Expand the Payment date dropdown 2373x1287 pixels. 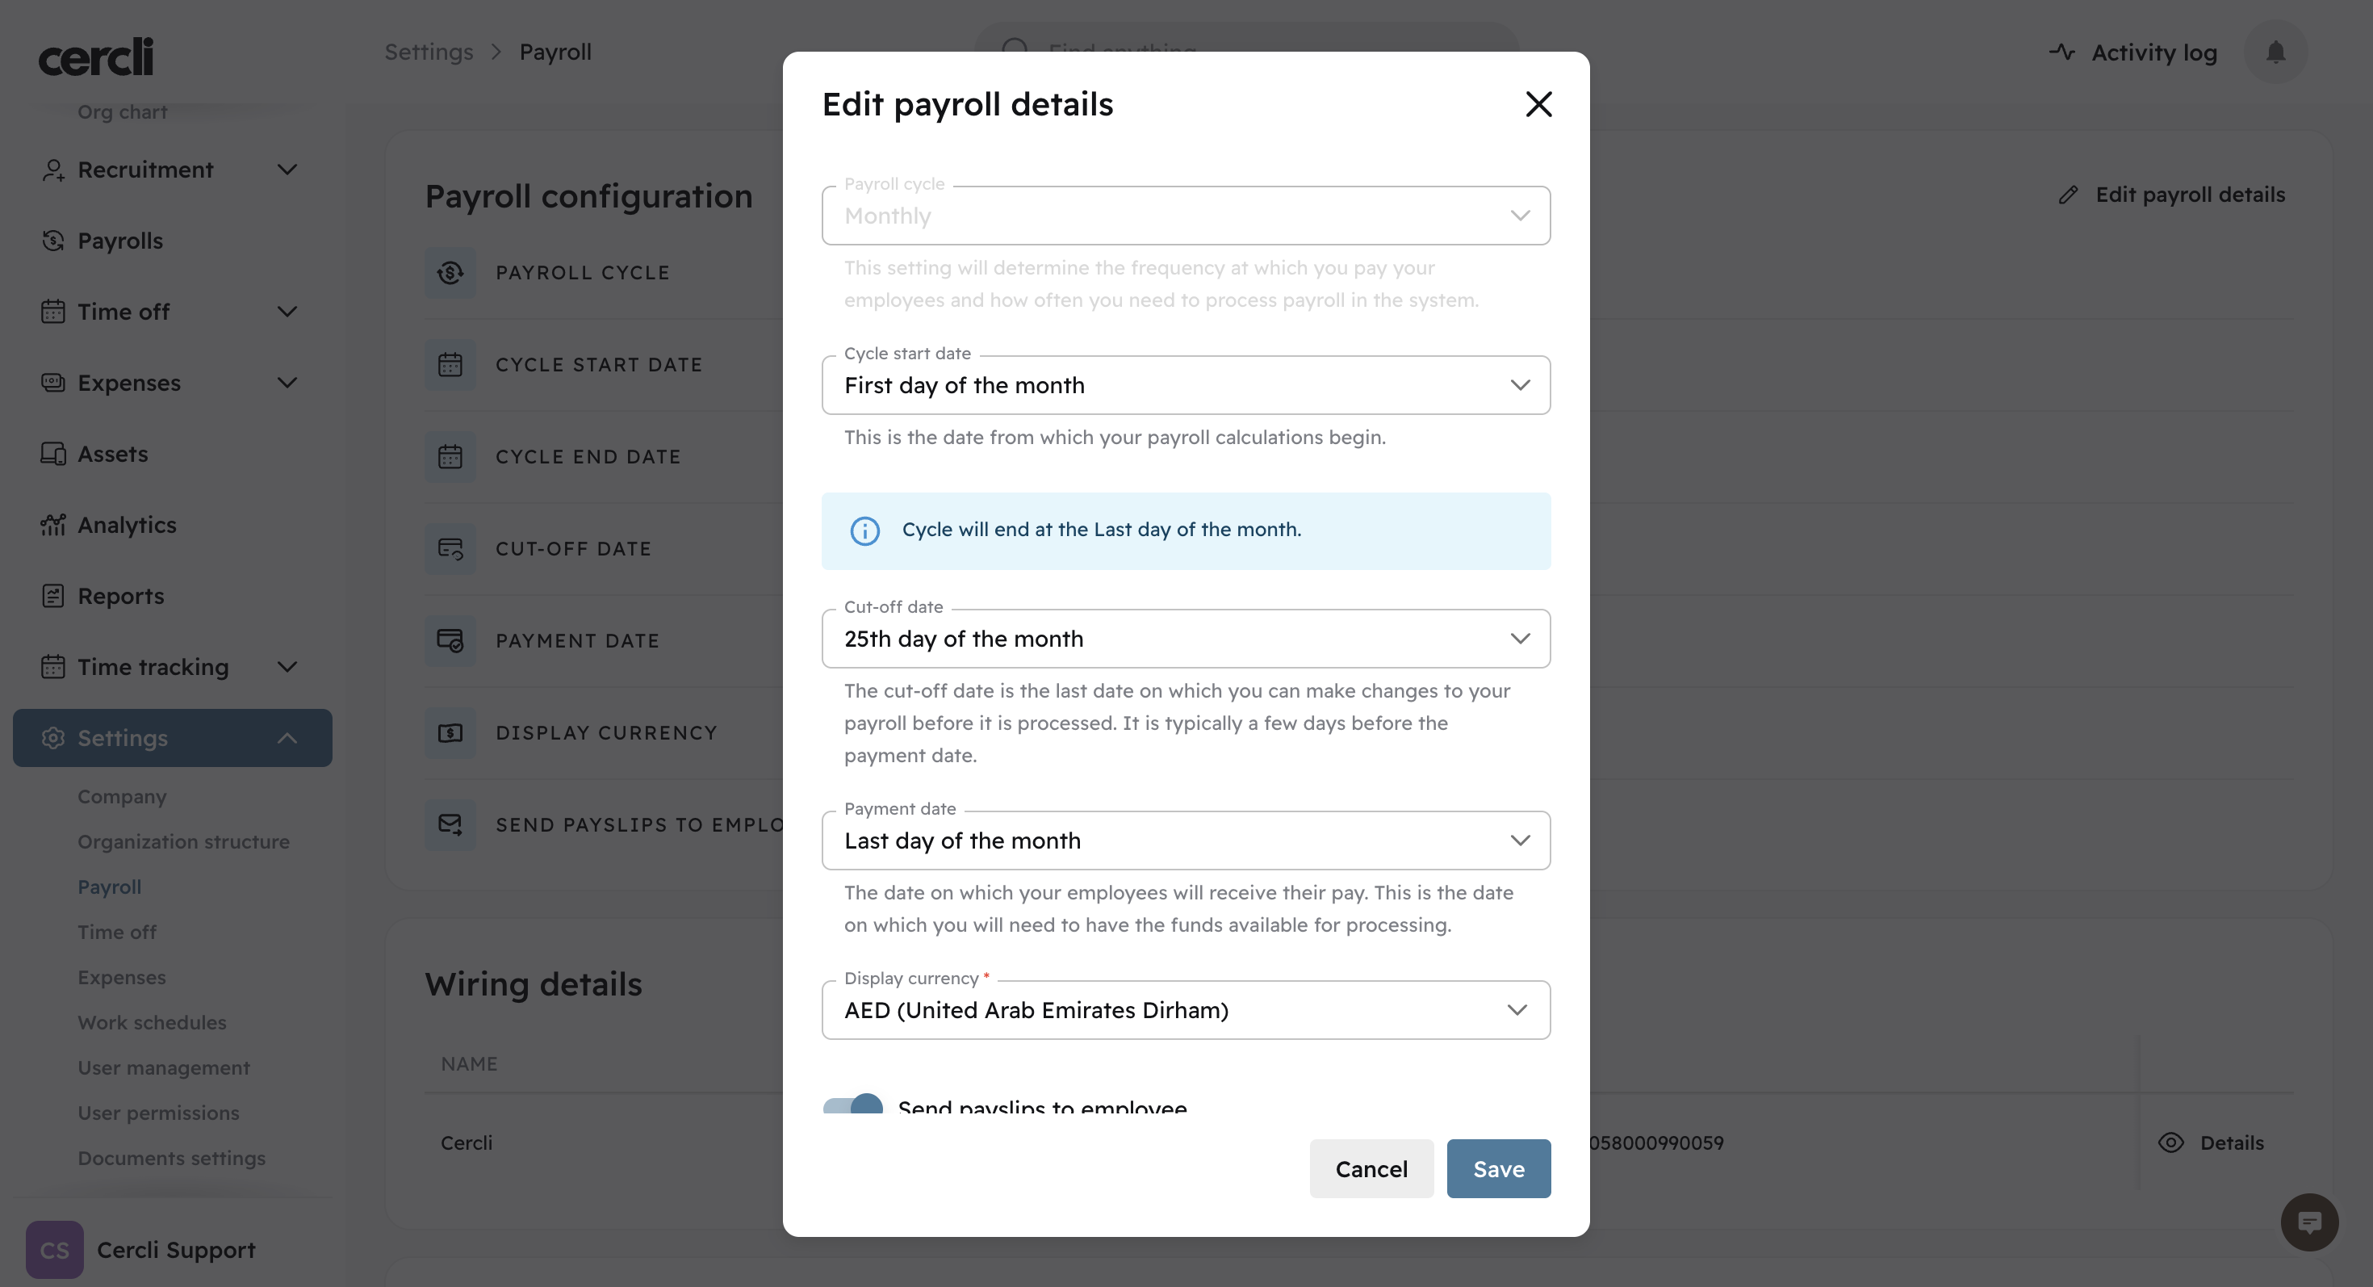click(1186, 841)
